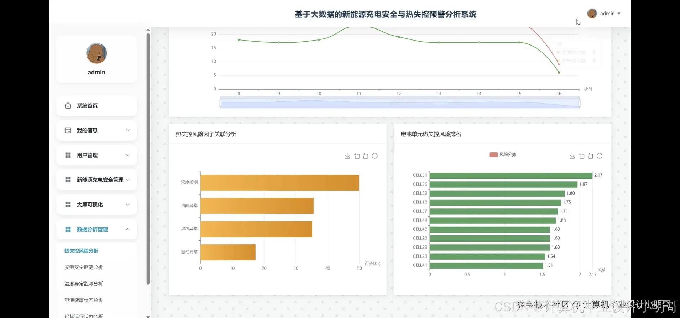Open the 新能源充电安全管理 menu
Viewport: 680px width, 318px height.
pos(96,180)
